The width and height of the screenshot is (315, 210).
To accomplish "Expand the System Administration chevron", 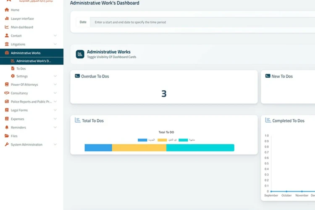I will click(55, 144).
